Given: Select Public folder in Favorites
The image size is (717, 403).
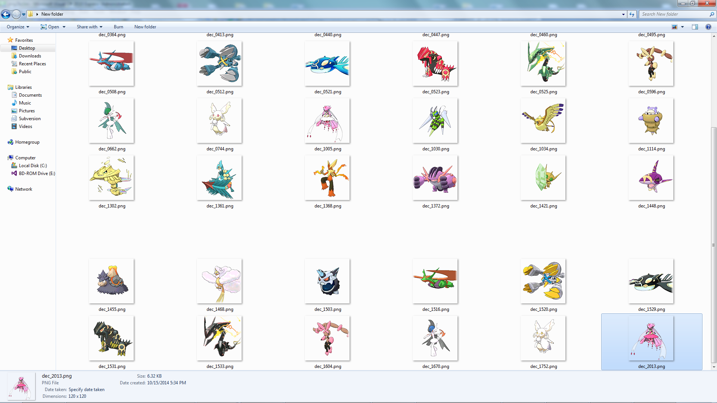Looking at the screenshot, I should pos(25,72).
